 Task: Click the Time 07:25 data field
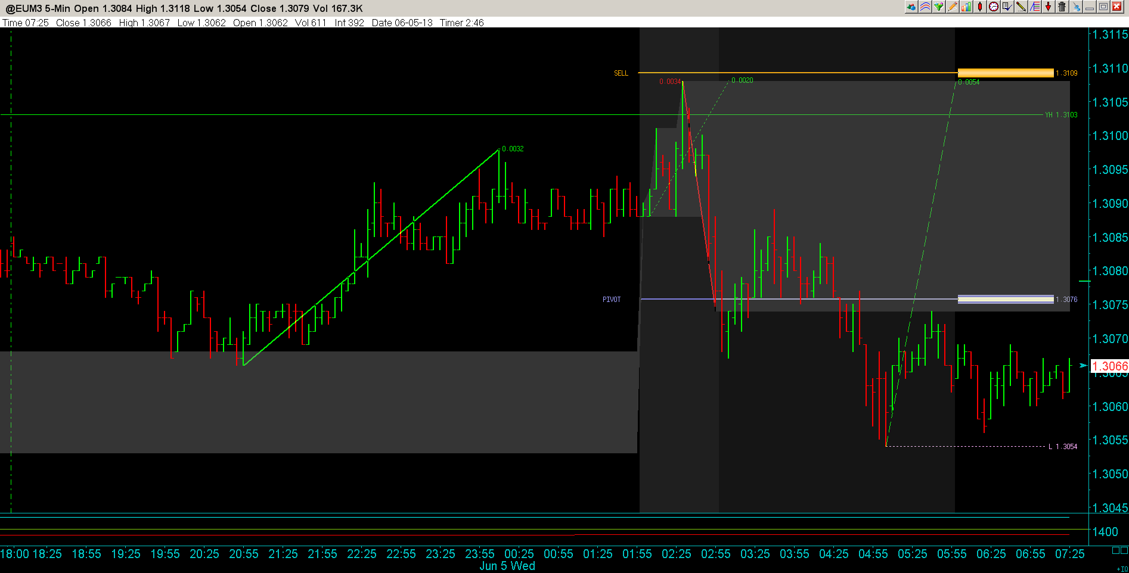[x=26, y=23]
